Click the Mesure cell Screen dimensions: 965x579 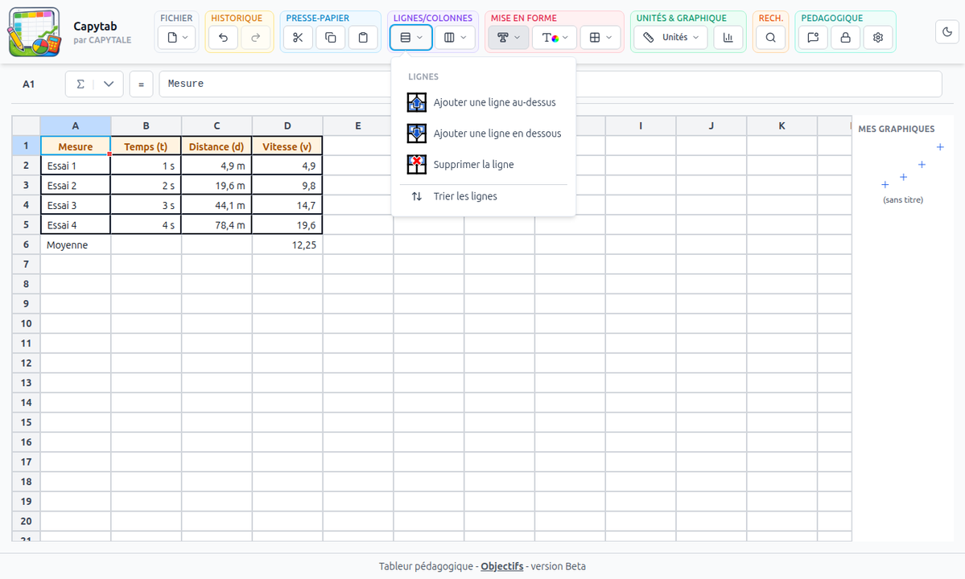[x=76, y=146]
